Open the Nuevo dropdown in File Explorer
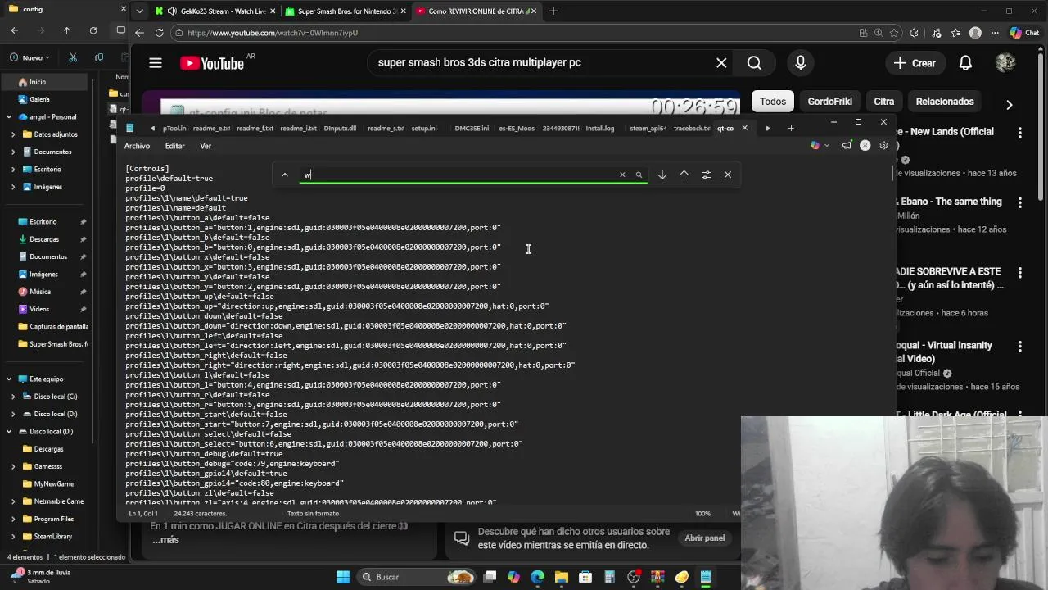1048x590 pixels. pyautogui.click(x=30, y=57)
